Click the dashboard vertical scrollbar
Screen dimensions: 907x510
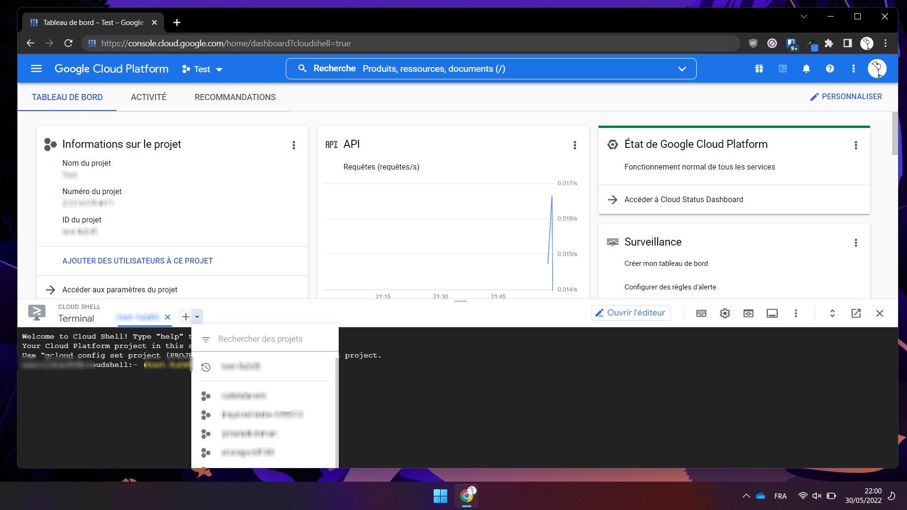coord(895,134)
